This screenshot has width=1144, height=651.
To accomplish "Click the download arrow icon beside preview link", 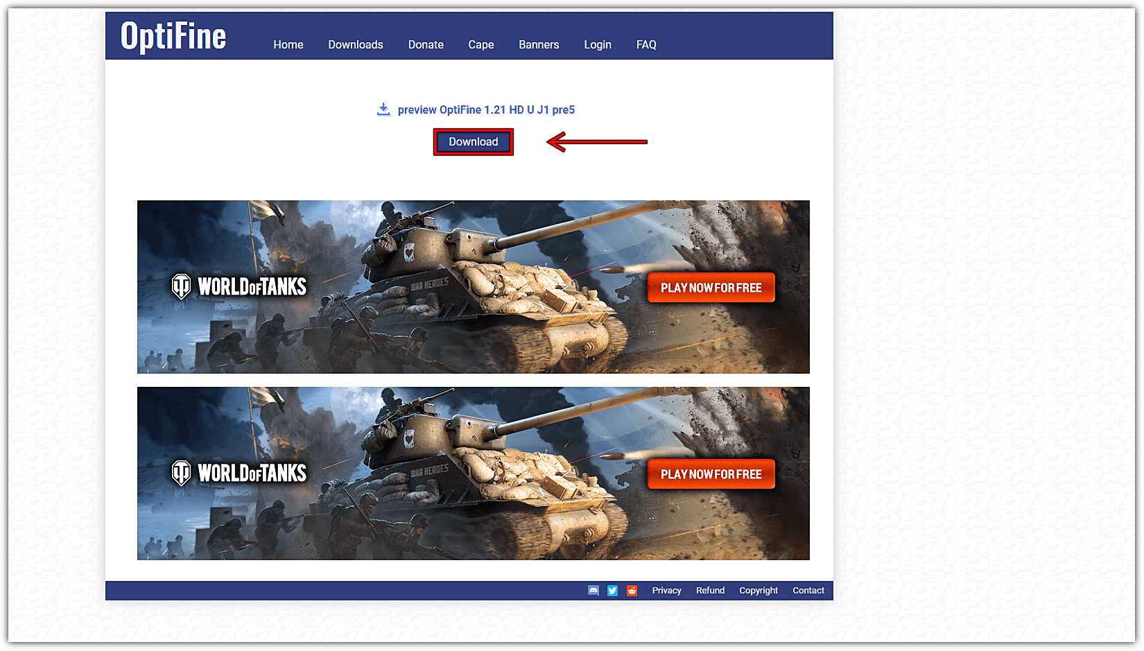I will point(383,110).
